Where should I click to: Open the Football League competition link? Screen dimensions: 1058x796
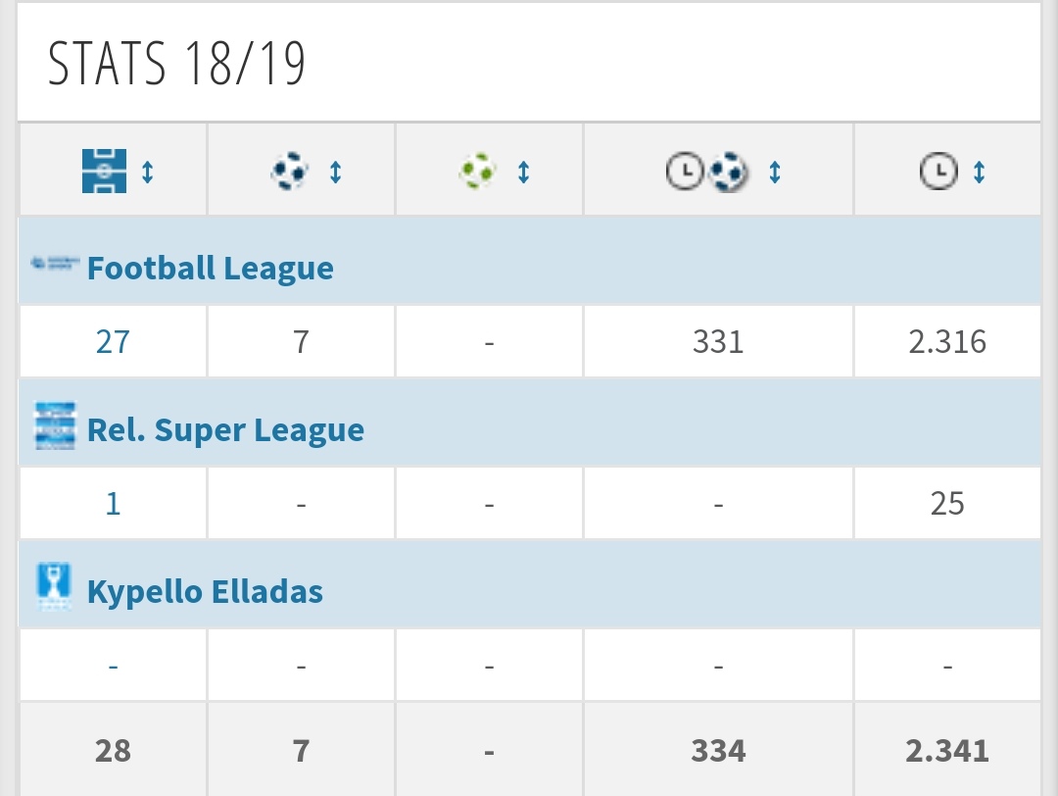pyautogui.click(x=211, y=268)
